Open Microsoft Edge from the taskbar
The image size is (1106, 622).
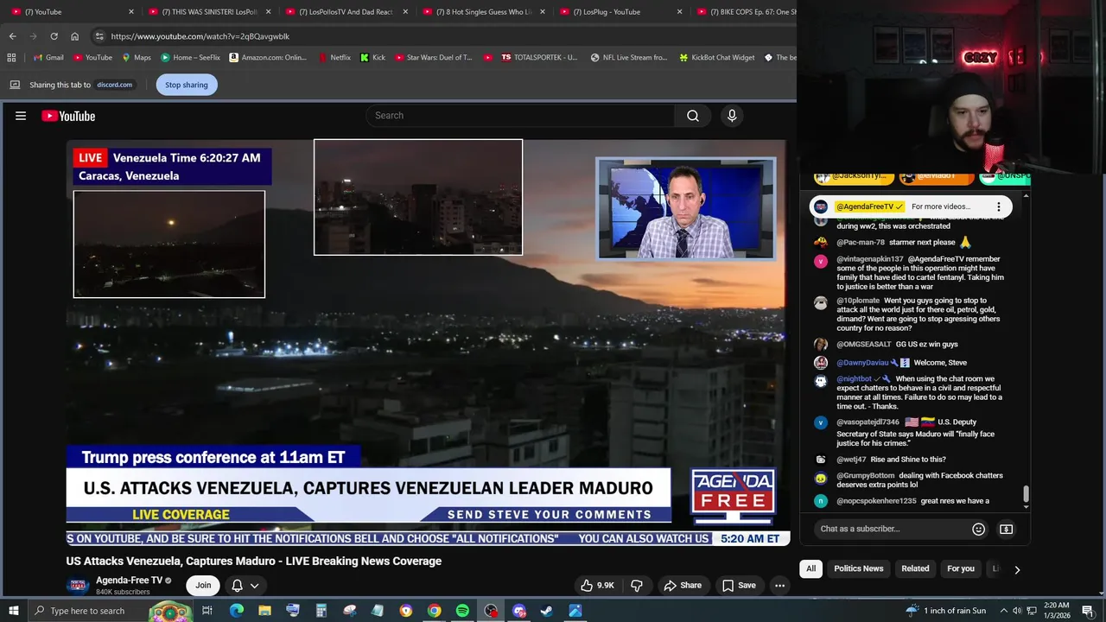236,611
